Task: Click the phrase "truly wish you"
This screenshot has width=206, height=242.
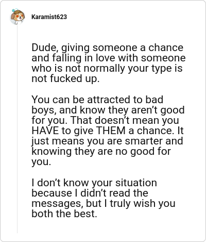Action: click(143, 203)
